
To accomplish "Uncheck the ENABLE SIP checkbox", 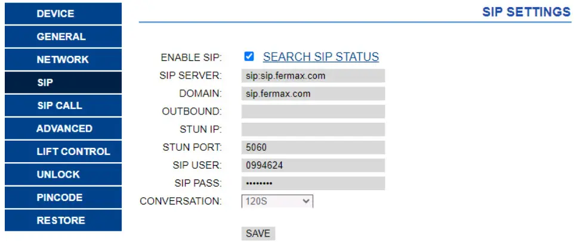I will tap(249, 57).
